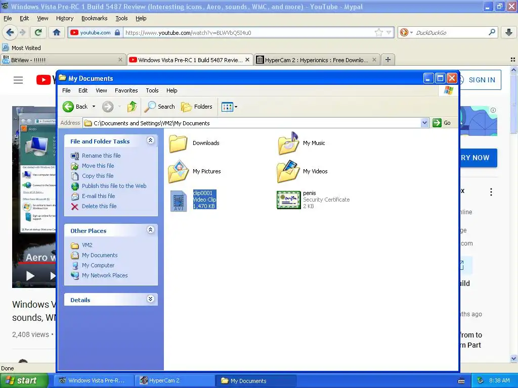Expand the Address bar dropdown arrow
Viewport: 518px width, 388px height.
425,123
